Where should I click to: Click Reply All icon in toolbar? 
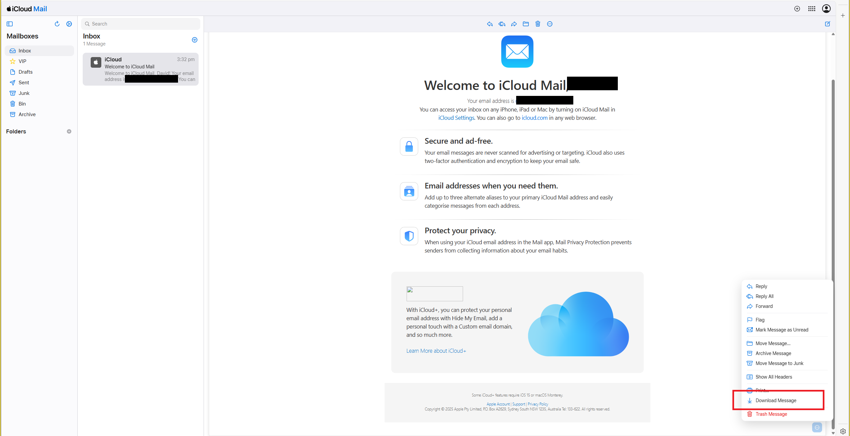point(502,24)
